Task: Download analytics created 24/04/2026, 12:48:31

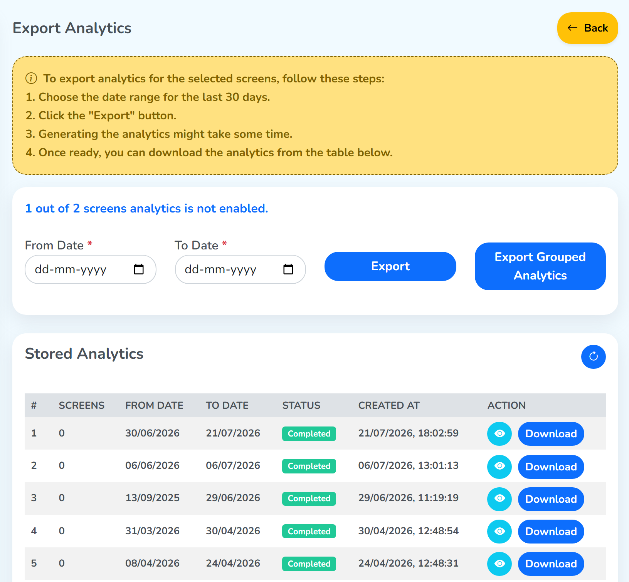Action: coord(551,564)
